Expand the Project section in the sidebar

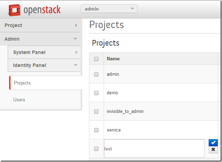40,25
